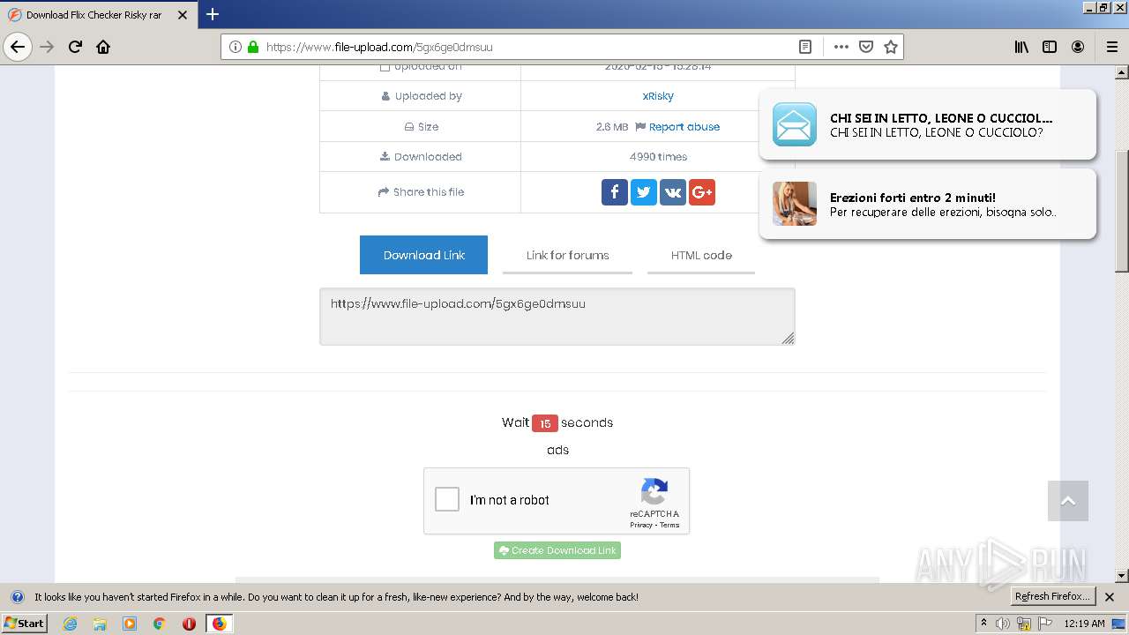Viewport: 1129px width, 635px height.
Task: Open page actions three-dot menu
Action: [x=841, y=47]
